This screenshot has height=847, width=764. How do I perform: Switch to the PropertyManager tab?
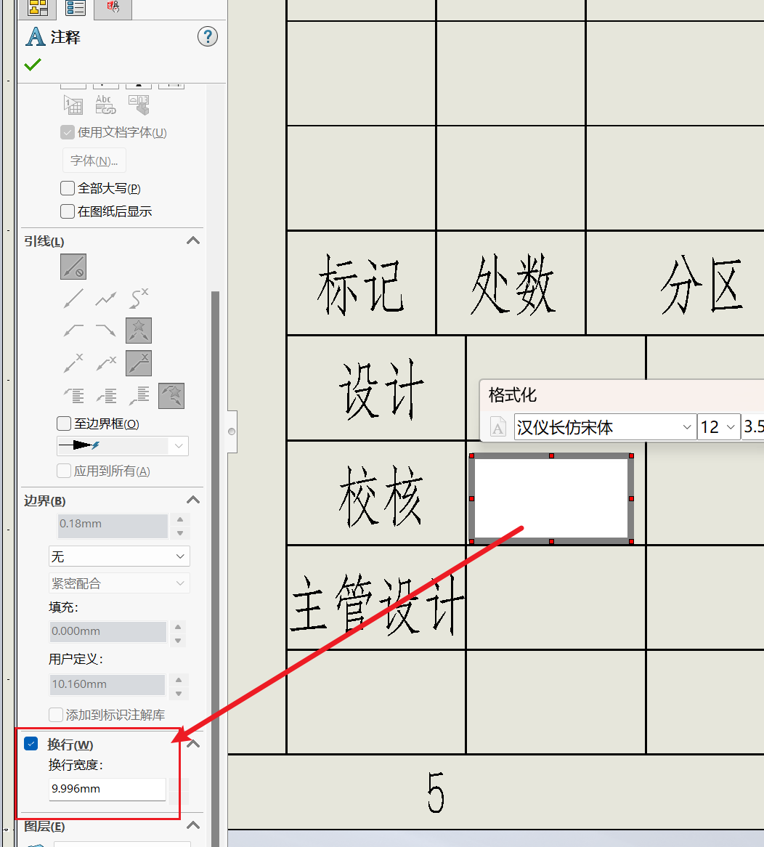(75, 7)
